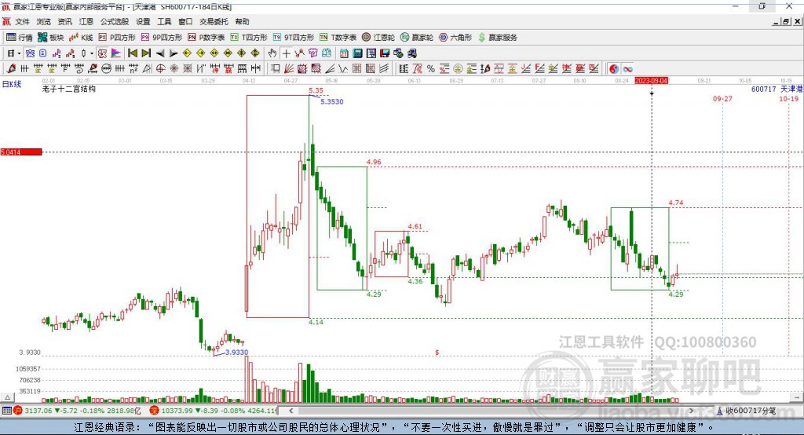Click the 5.3530 peak price label
This screenshot has width=804, height=435.
332,101
